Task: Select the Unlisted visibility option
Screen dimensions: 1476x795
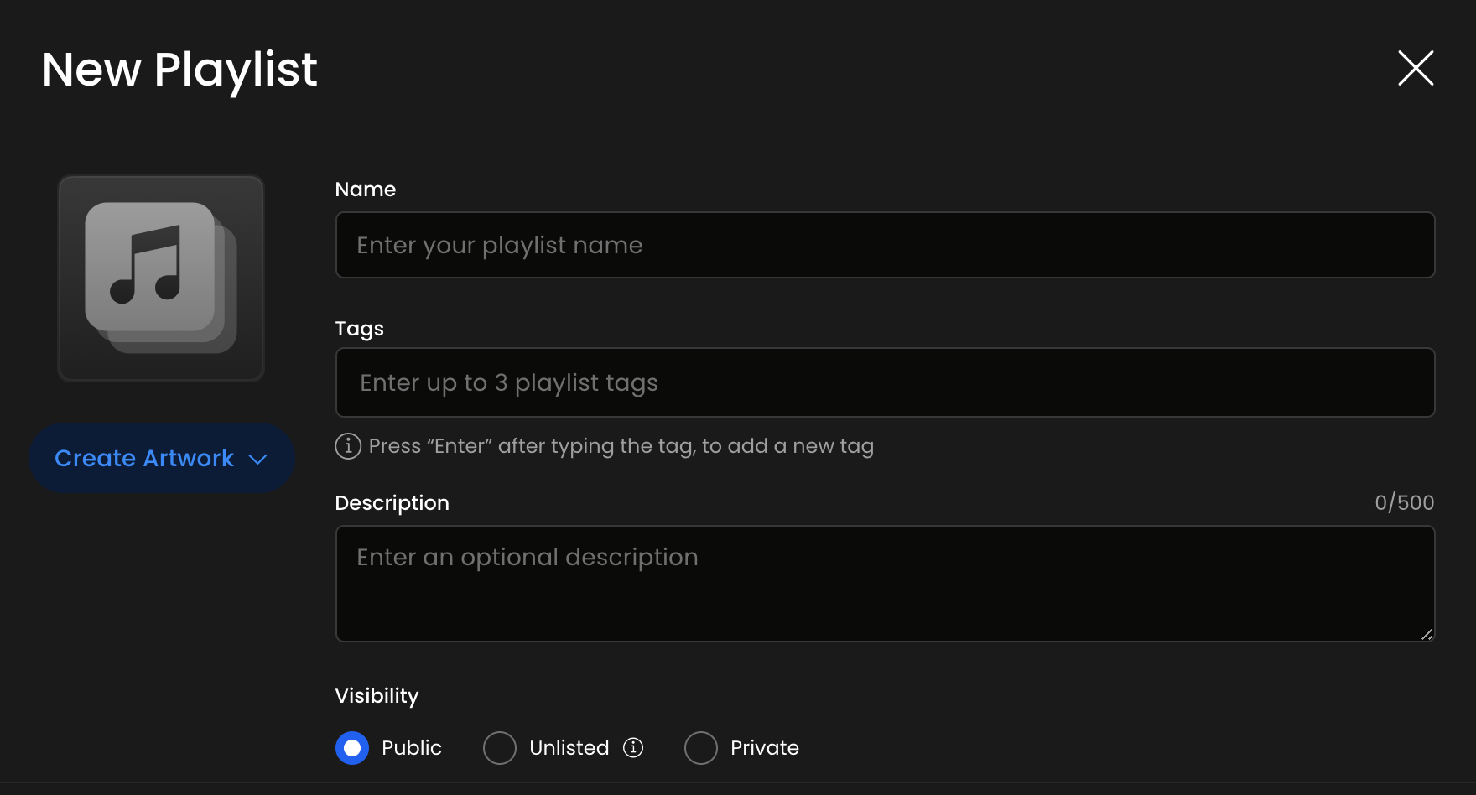Action: pos(500,747)
